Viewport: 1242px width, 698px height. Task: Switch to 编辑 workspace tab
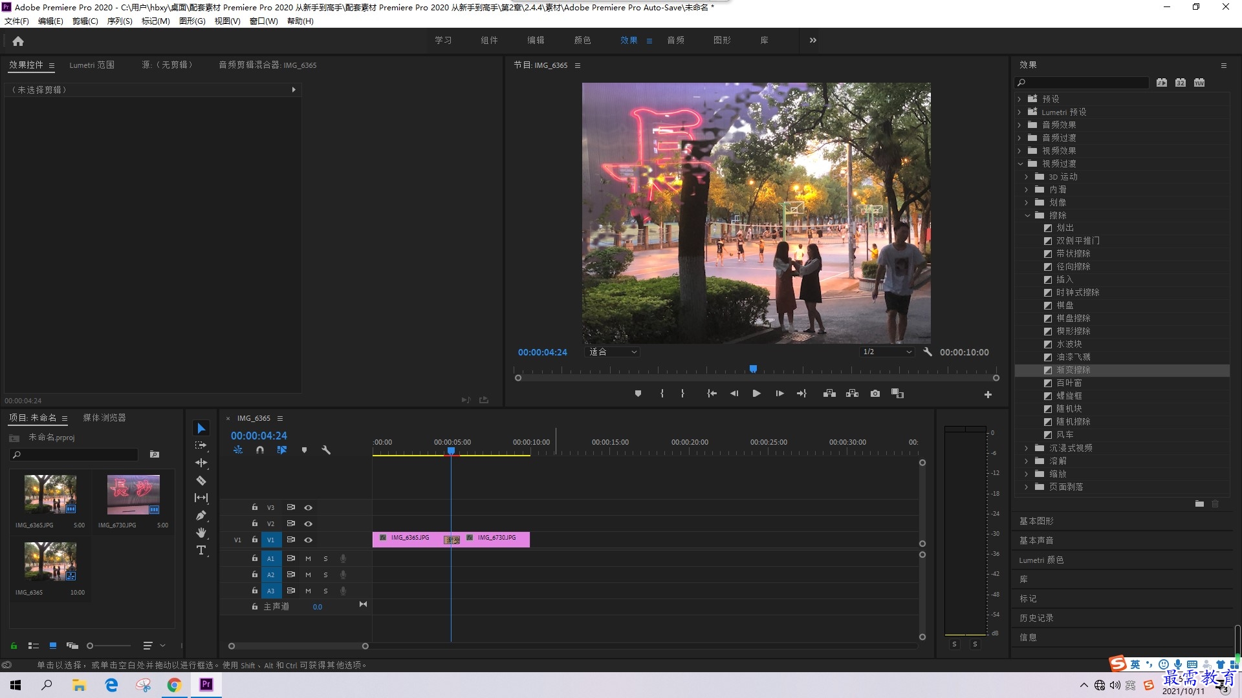[x=536, y=40]
